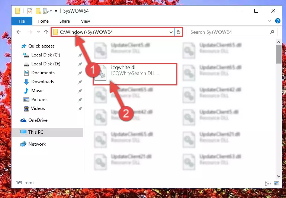Click the pin icon next to Local Disk (D:)
Image resolution: width=286 pixels, height=198 pixels.
point(80,64)
